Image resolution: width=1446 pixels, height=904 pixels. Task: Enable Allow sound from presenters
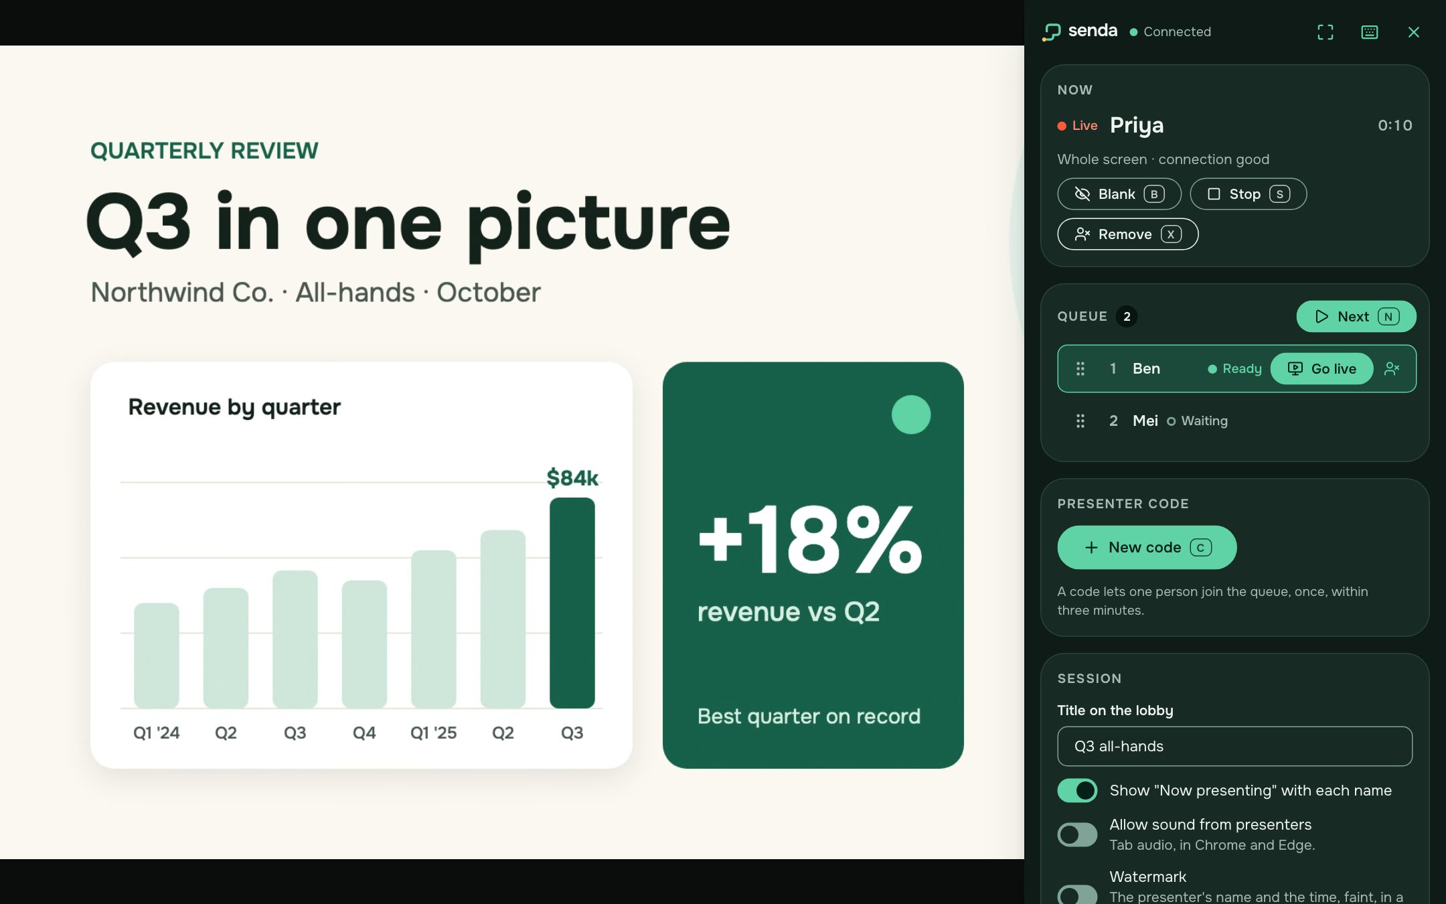[x=1077, y=834]
